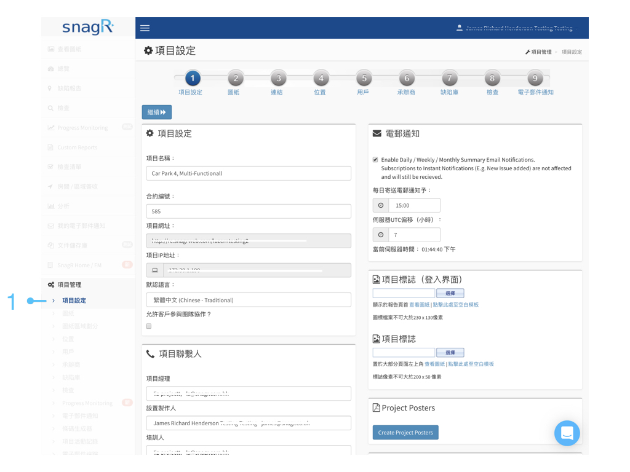Open the chat support bubble
Screen dimensions: 630x472
click(x=567, y=433)
